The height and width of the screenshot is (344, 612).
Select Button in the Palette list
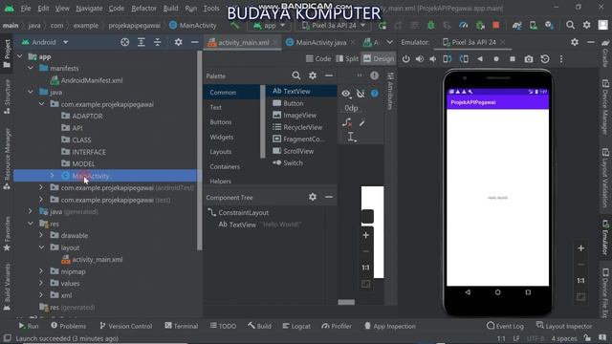[x=294, y=103]
